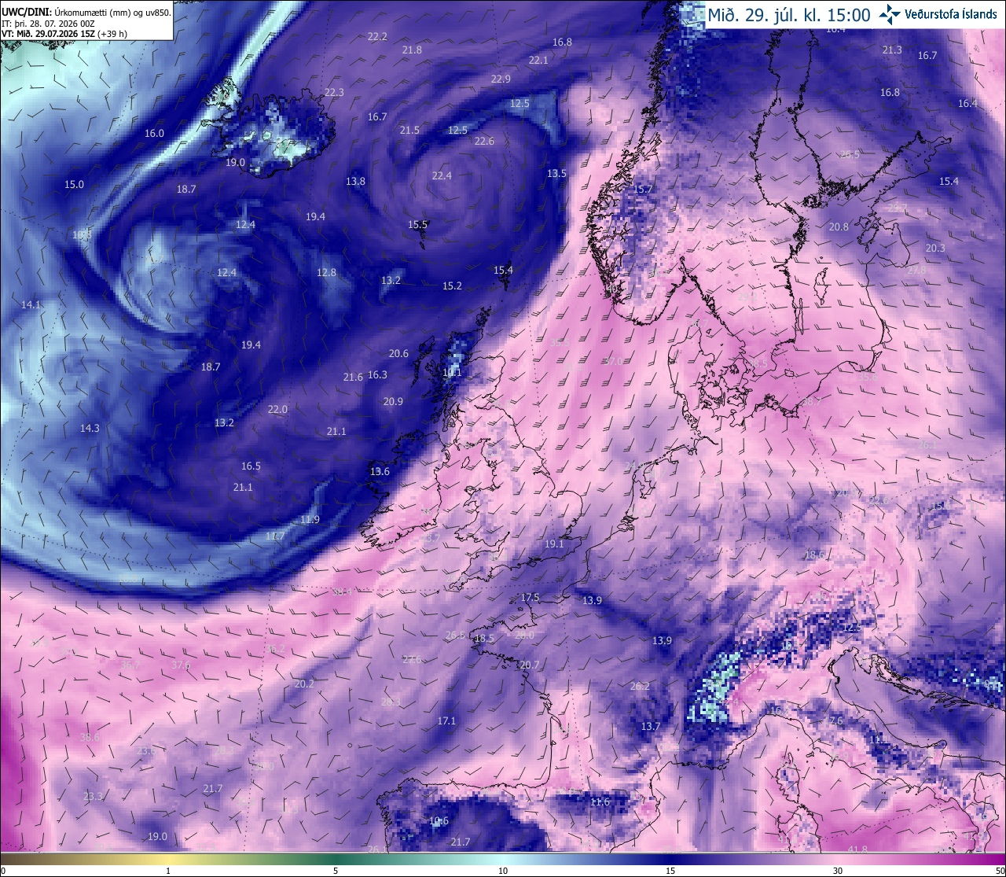Click the 15 tick on the color scale
The image size is (1006, 877).
(670, 871)
